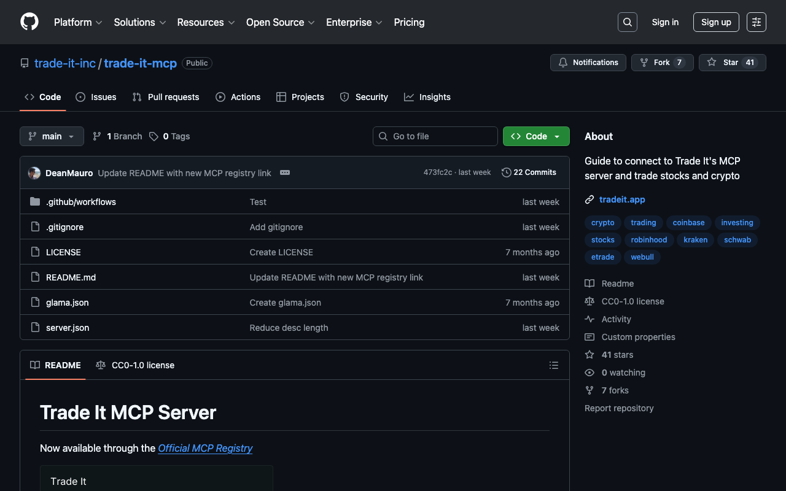
Task: Expand the main branch dropdown
Action: [52, 136]
